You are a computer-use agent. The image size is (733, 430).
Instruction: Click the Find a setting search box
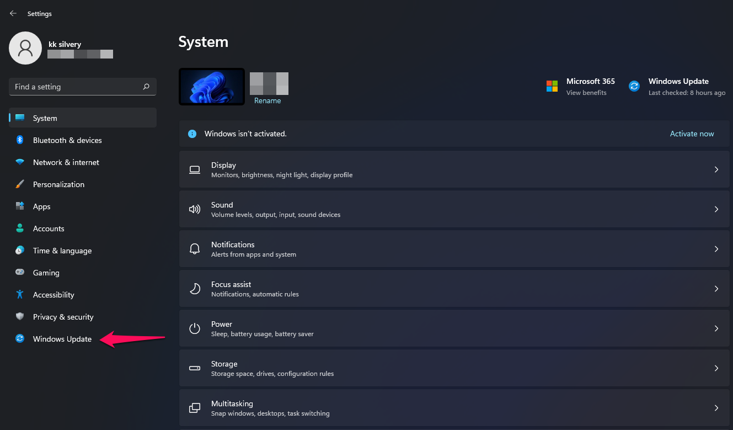pyautogui.click(x=82, y=87)
